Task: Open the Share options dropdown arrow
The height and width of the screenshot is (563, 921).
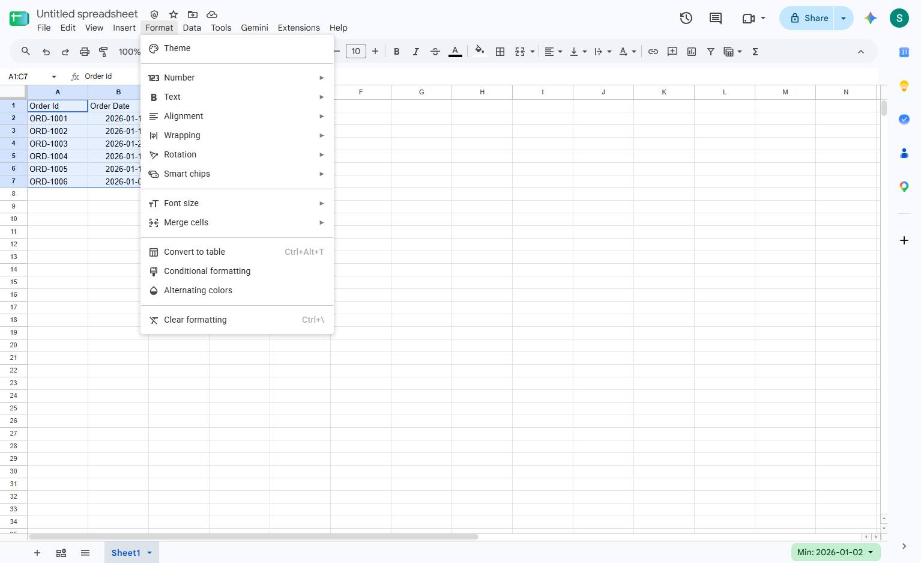Action: [844, 18]
